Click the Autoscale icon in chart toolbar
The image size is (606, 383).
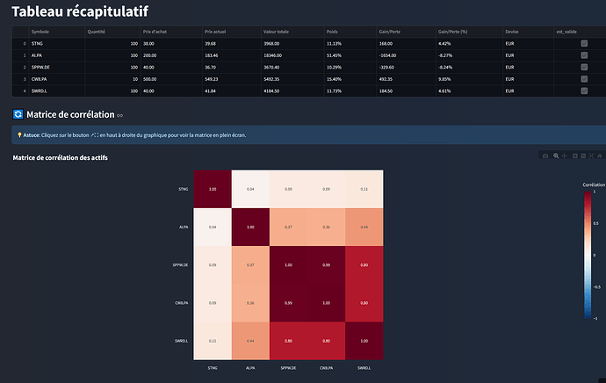(x=589, y=155)
